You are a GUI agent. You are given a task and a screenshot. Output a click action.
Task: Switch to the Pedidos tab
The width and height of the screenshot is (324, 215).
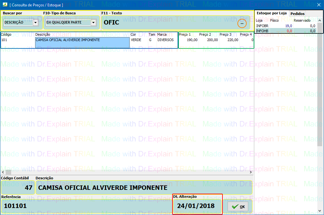click(x=297, y=13)
